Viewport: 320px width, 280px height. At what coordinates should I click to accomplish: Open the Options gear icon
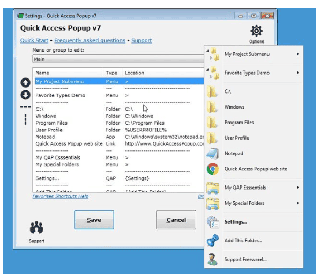(256, 31)
